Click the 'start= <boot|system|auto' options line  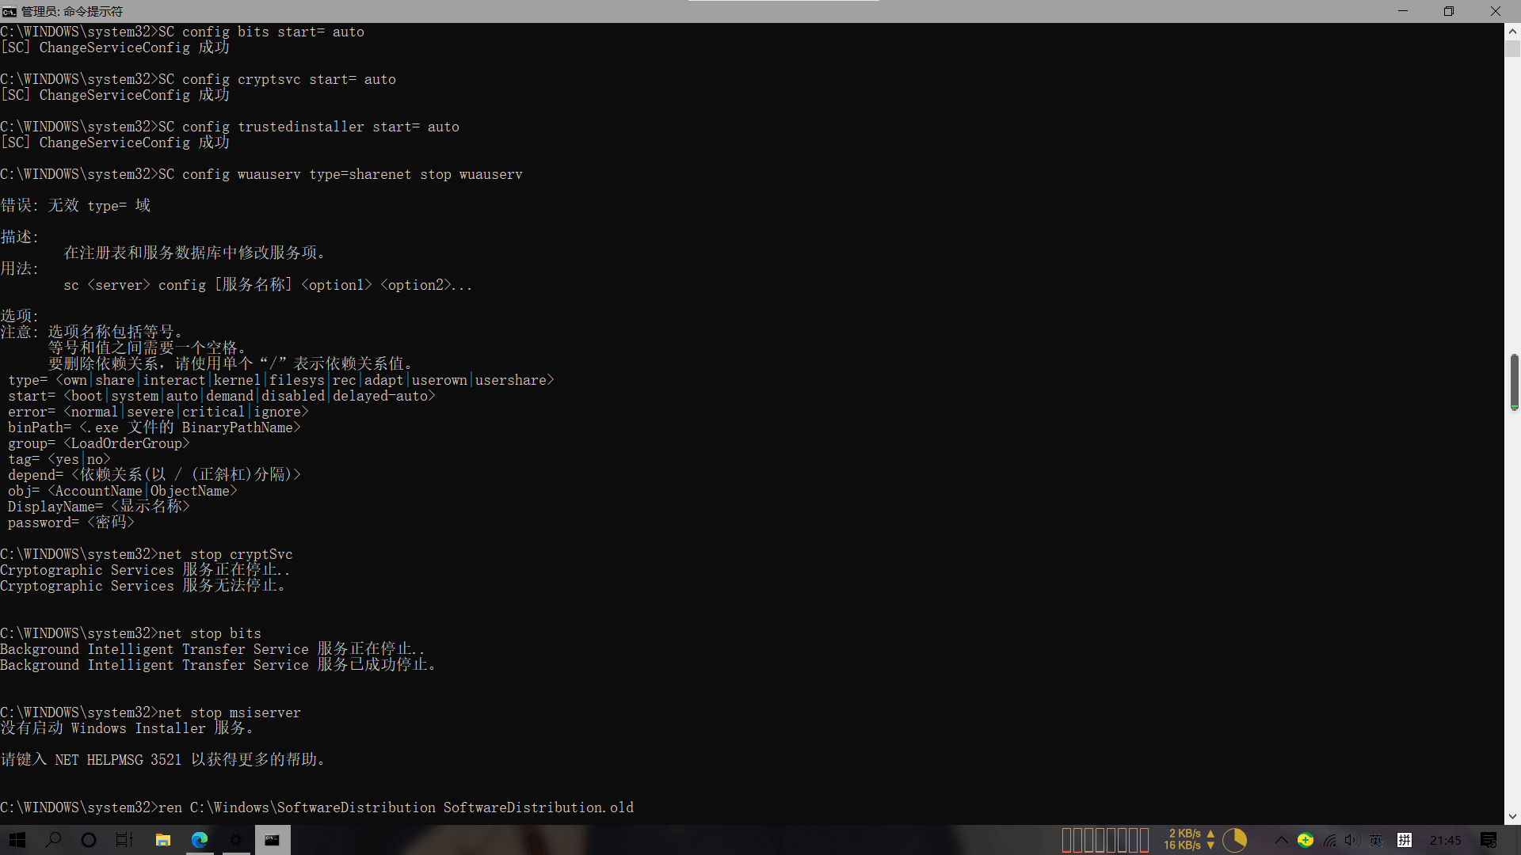pyautogui.click(x=222, y=396)
